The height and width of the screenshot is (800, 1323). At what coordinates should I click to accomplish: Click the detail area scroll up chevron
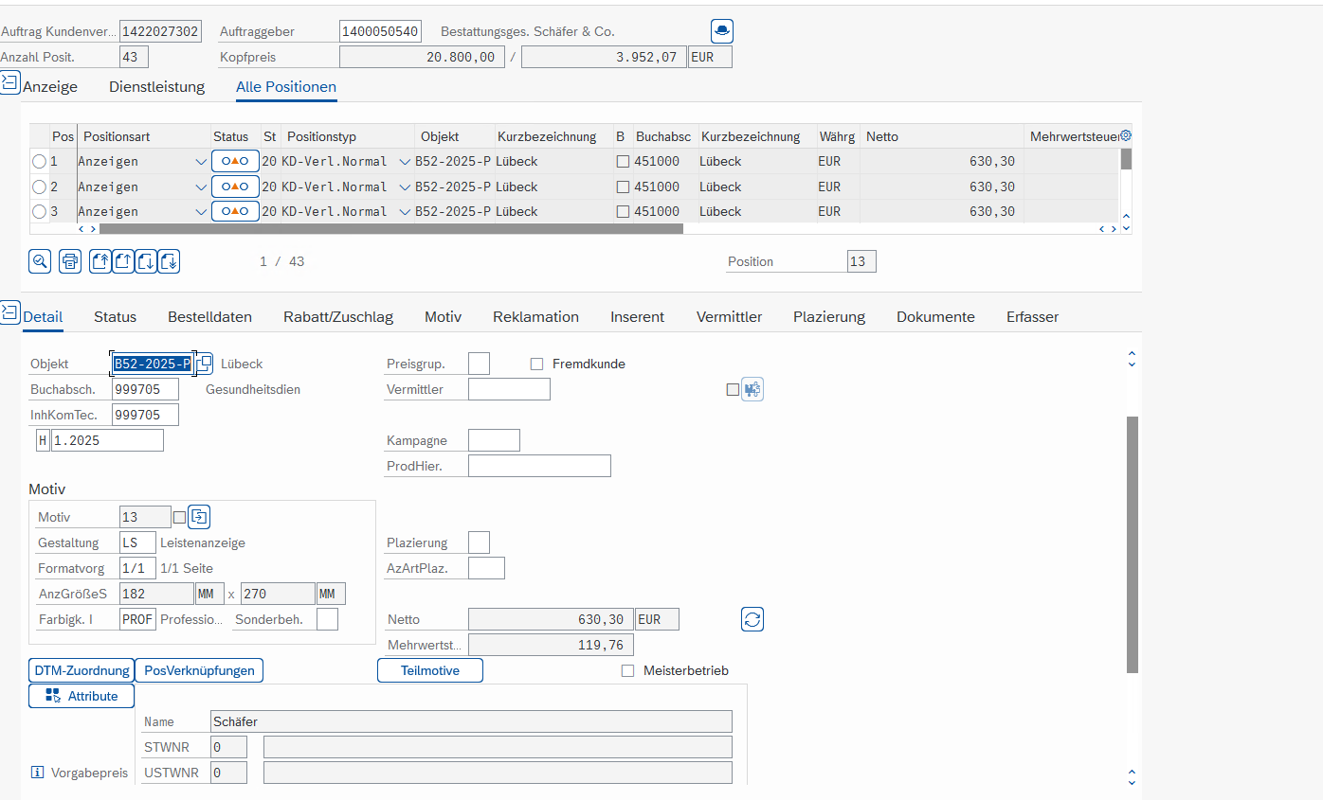pos(1131,354)
